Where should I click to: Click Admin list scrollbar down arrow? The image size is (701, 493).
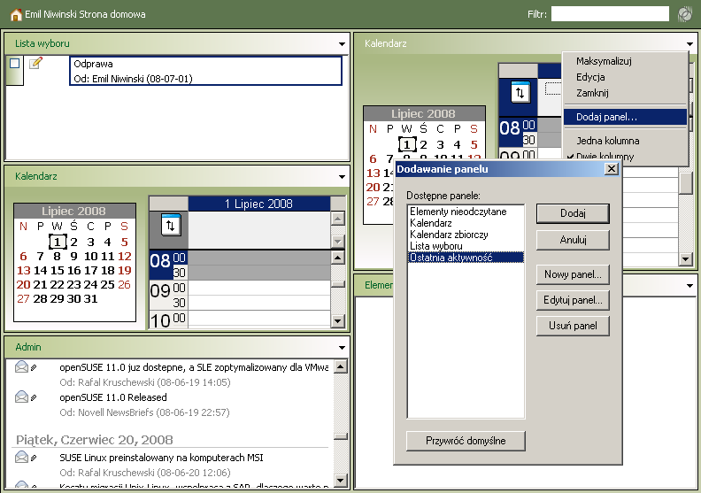tap(341, 481)
